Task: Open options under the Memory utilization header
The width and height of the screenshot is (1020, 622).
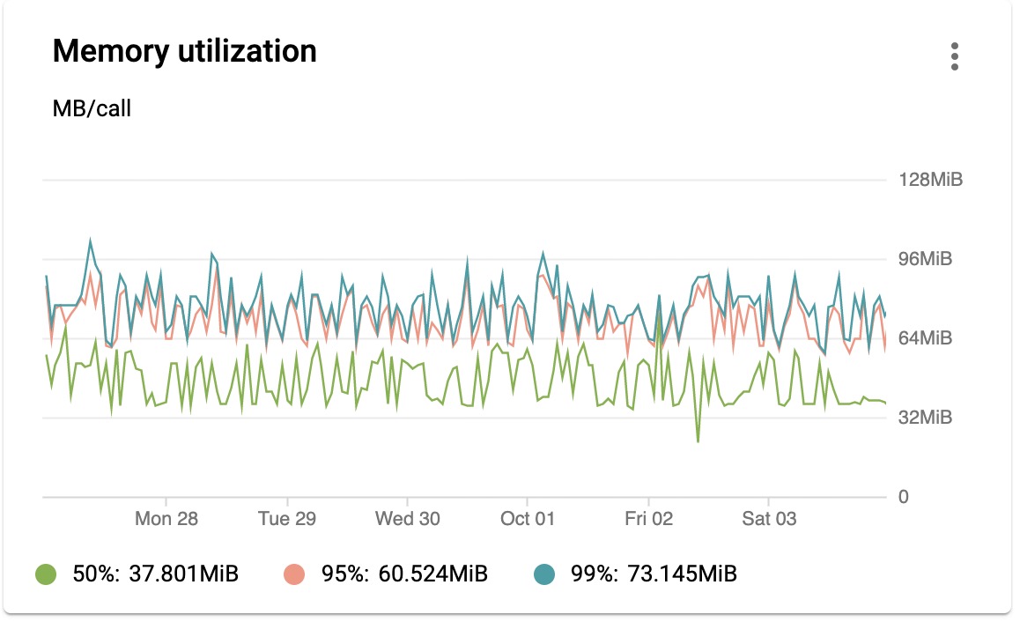Action: tap(955, 57)
